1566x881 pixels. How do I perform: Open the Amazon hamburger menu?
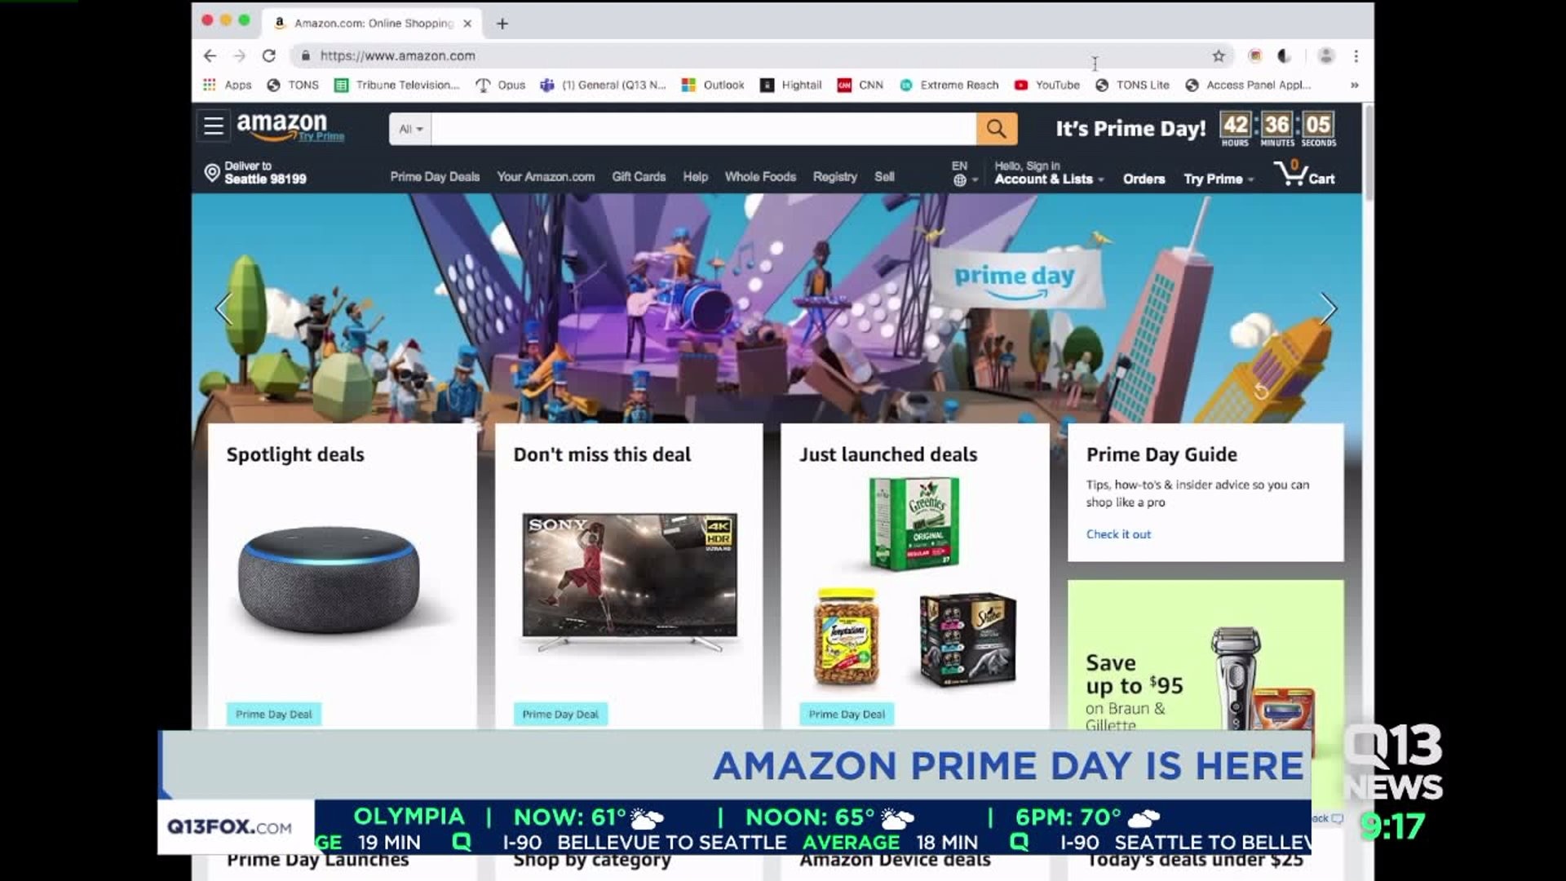point(214,126)
